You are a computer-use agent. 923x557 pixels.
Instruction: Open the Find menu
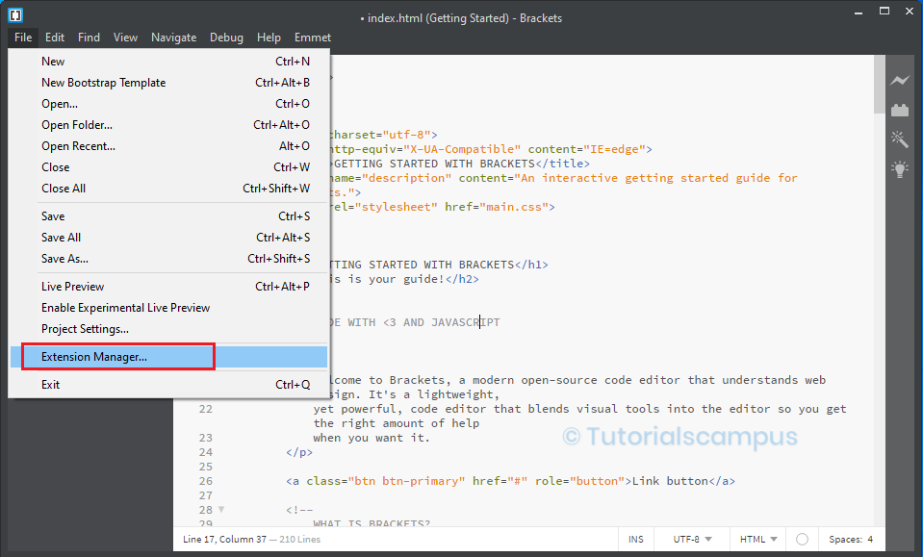point(89,38)
